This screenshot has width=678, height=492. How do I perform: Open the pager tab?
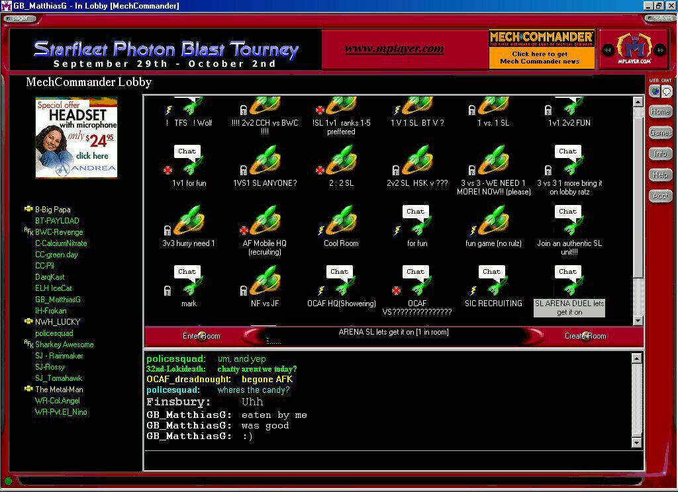click(x=19, y=18)
